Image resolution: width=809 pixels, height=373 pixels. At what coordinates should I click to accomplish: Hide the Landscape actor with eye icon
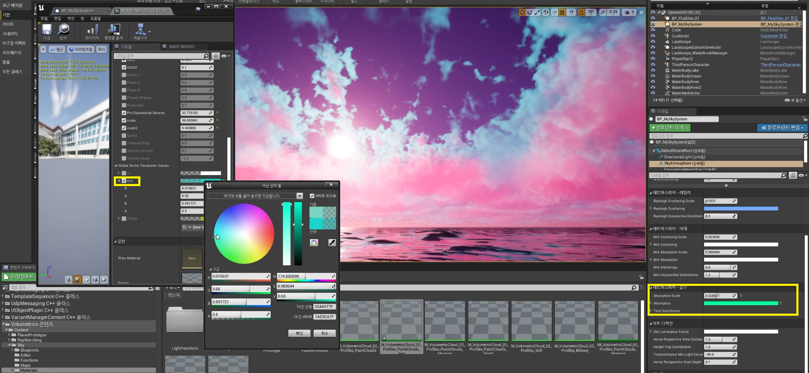pyautogui.click(x=653, y=42)
